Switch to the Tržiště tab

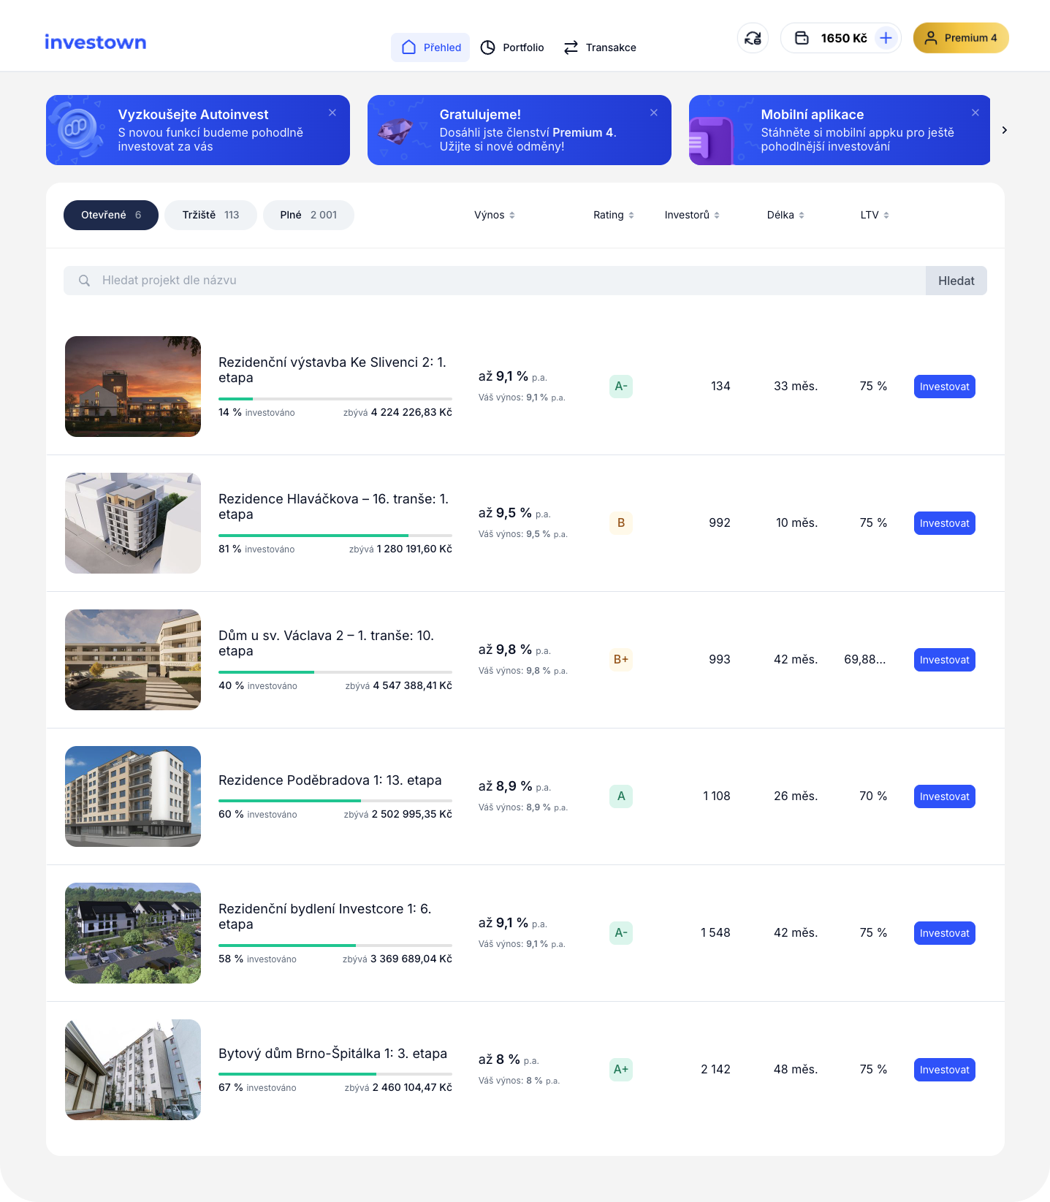(210, 215)
